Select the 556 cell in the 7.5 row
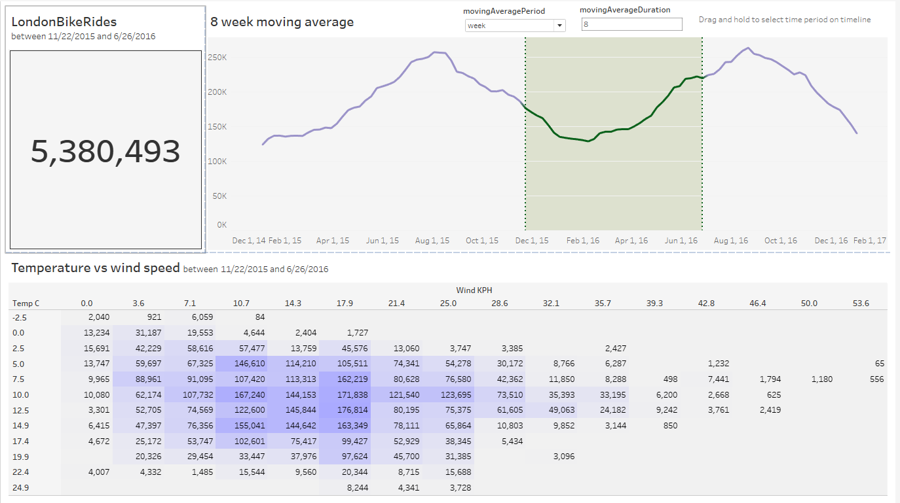 (861, 379)
